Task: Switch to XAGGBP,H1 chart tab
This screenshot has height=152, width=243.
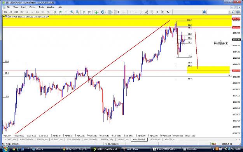Action: tap(170, 140)
